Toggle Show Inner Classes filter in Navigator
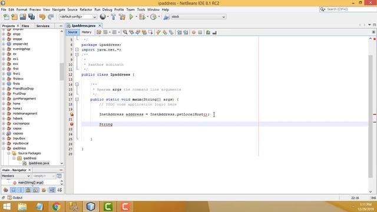This screenshot has height=212, width=377. [36, 190]
